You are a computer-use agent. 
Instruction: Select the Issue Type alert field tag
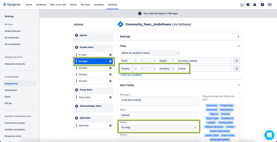pos(212,119)
